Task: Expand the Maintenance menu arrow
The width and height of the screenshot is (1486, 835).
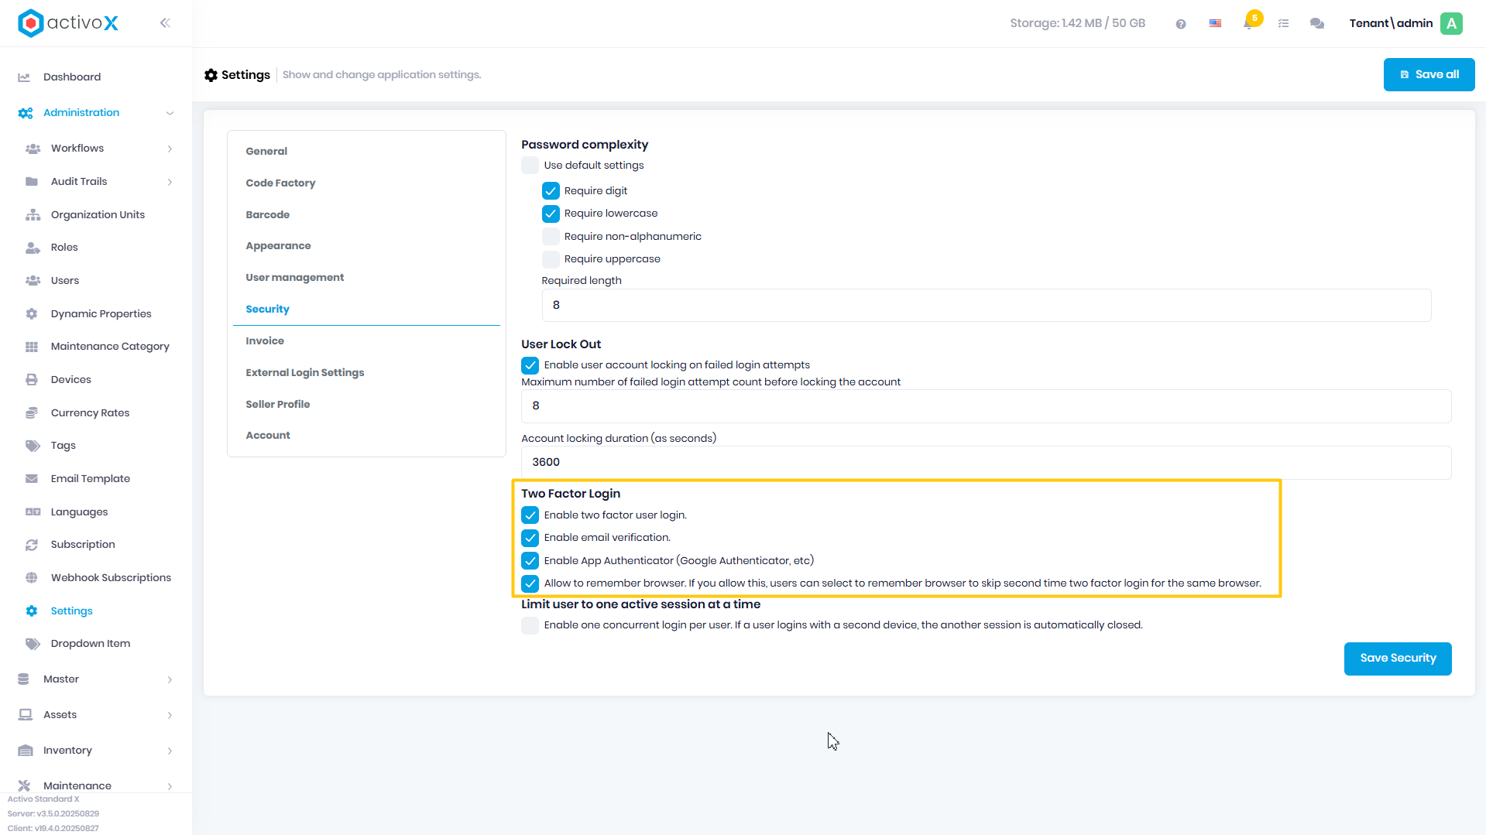Action: point(170,786)
